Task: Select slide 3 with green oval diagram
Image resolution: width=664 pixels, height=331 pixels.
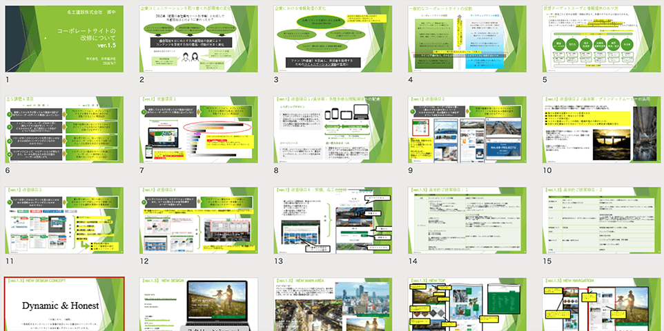Action: [332, 39]
